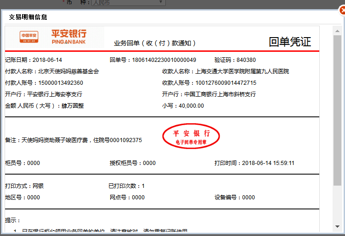Click payer bank 平安银行上海安亭支行
Image resolution: width=345 pixels, height=236 pixels.
coord(55,94)
